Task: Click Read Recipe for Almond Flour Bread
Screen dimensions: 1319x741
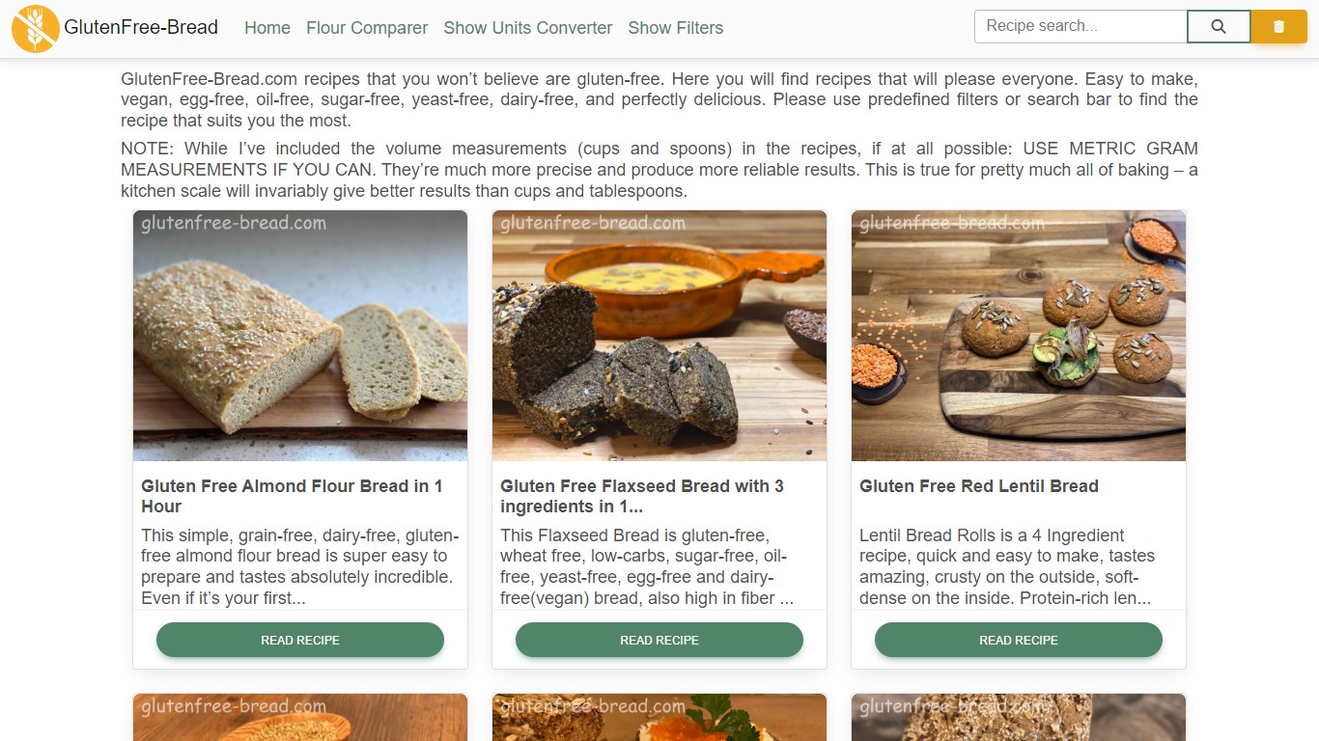Action: [300, 640]
